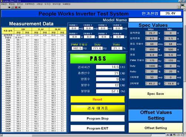The image size is (186, 137).
Task: Open the 도움말(H) menu
Action: tap(67, 4)
